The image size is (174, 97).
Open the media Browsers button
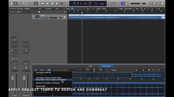(162, 4)
